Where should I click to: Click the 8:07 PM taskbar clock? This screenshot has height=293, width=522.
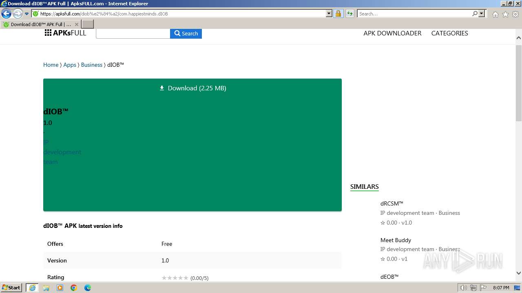[501, 288]
